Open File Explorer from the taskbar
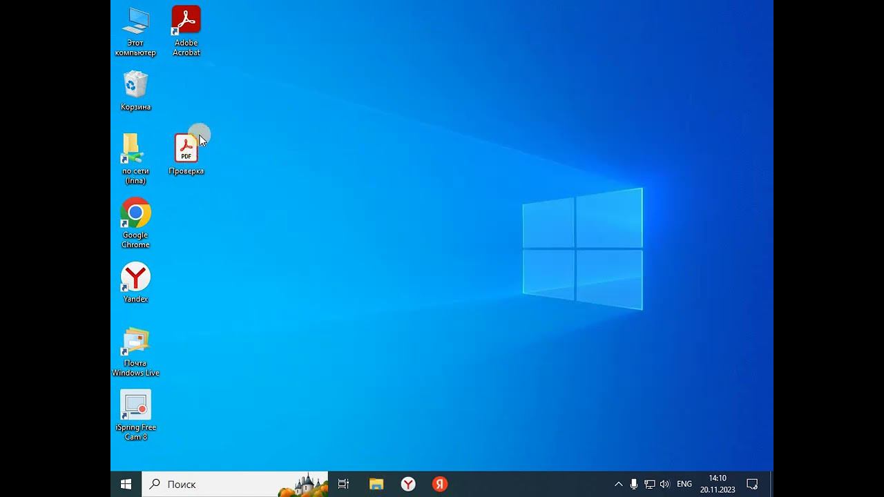884x497 pixels. [376, 484]
